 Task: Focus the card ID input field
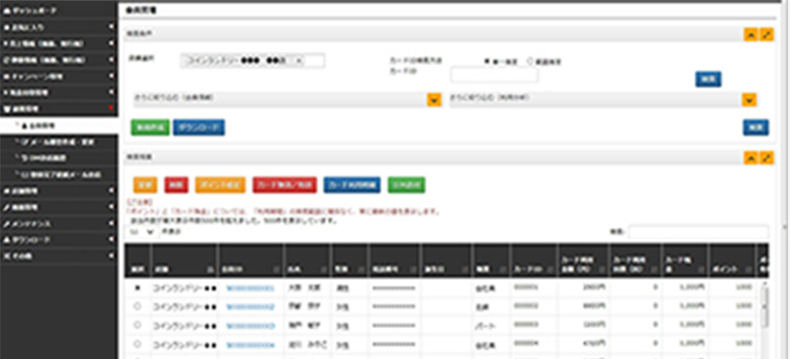click(494, 75)
